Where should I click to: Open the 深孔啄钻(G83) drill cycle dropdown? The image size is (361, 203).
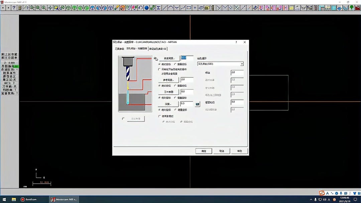242,64
